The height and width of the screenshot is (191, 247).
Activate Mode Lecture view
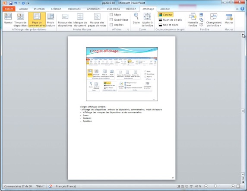51,19
